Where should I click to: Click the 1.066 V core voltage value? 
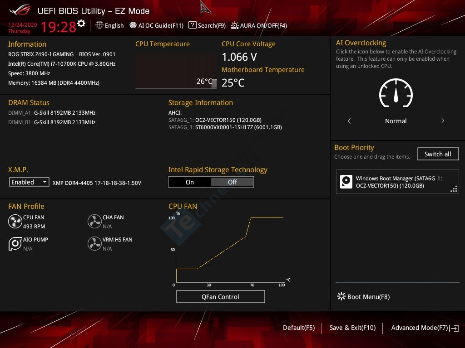click(x=239, y=57)
